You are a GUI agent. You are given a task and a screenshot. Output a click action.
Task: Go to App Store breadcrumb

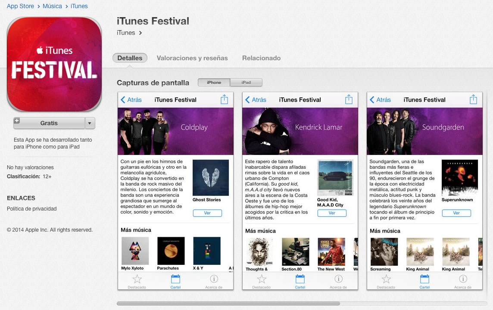[x=20, y=6]
